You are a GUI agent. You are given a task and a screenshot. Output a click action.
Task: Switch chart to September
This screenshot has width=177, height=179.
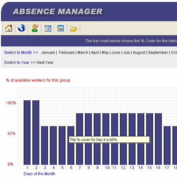[x=158, y=53]
